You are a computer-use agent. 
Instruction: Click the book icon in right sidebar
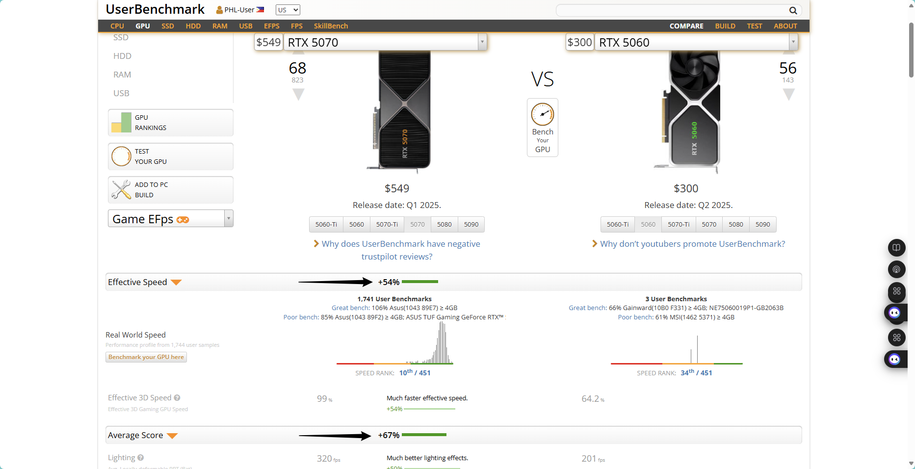click(896, 248)
